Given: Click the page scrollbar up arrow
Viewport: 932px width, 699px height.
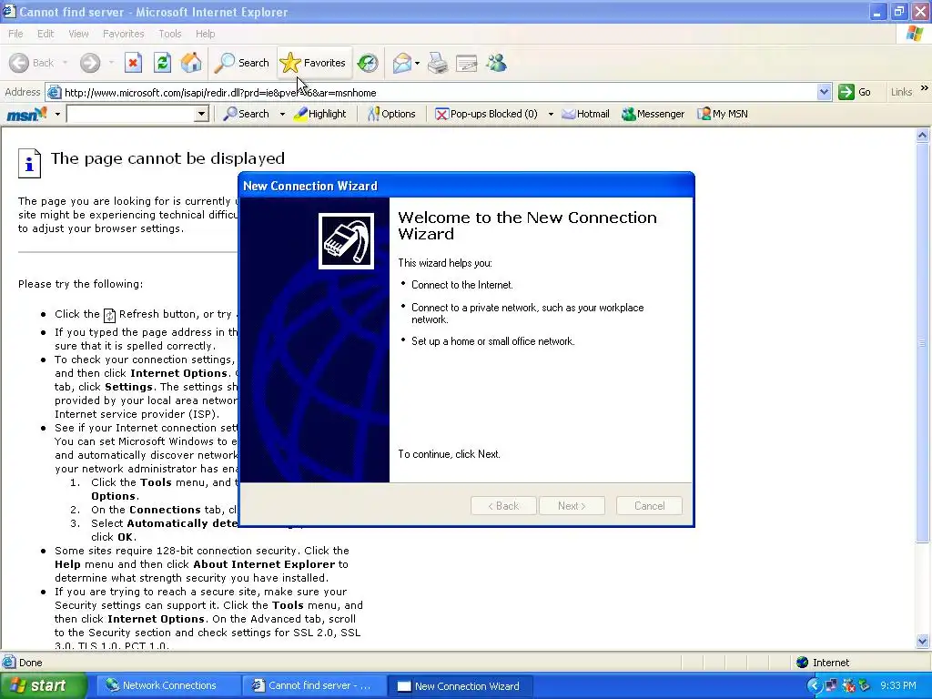Looking at the screenshot, I should [923, 135].
